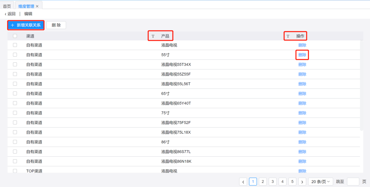Viewport: 370px width, 187px height.
Task: Click 新增关联关系 button
Action: (x=26, y=25)
